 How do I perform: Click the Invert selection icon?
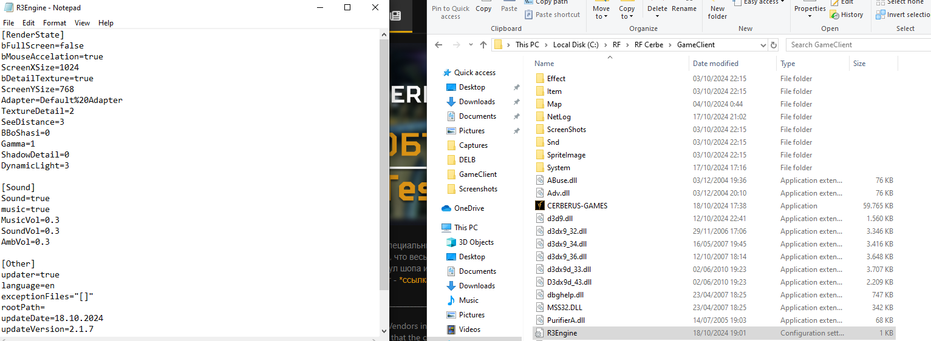click(x=881, y=15)
